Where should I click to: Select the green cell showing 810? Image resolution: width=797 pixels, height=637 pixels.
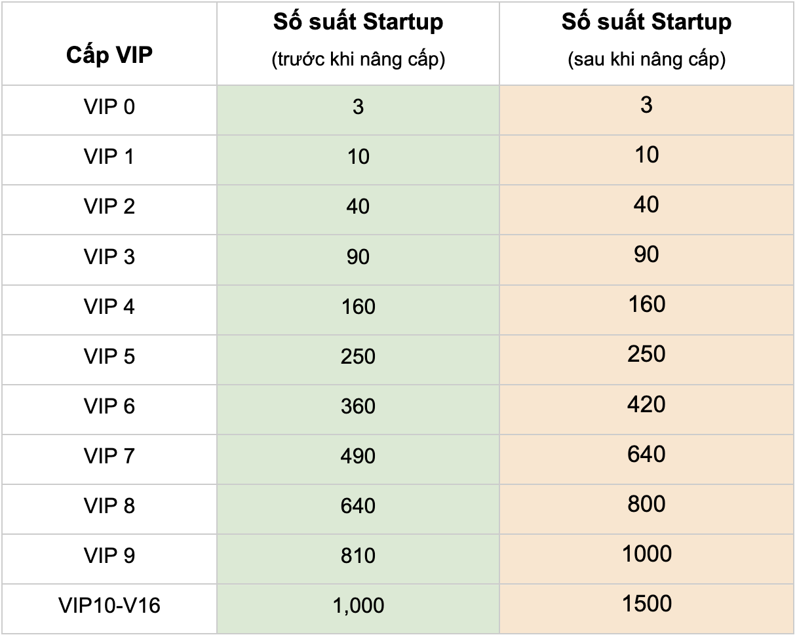coord(358,556)
